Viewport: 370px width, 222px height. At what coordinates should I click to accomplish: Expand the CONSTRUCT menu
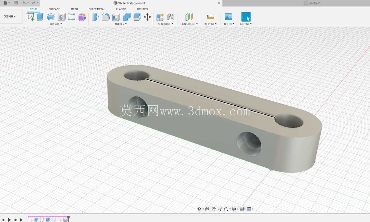click(x=189, y=24)
